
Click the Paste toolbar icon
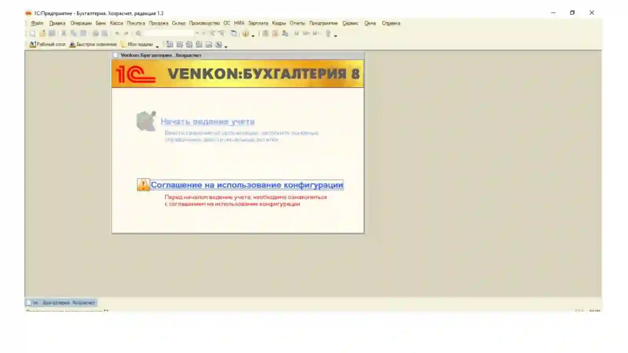[83, 33]
